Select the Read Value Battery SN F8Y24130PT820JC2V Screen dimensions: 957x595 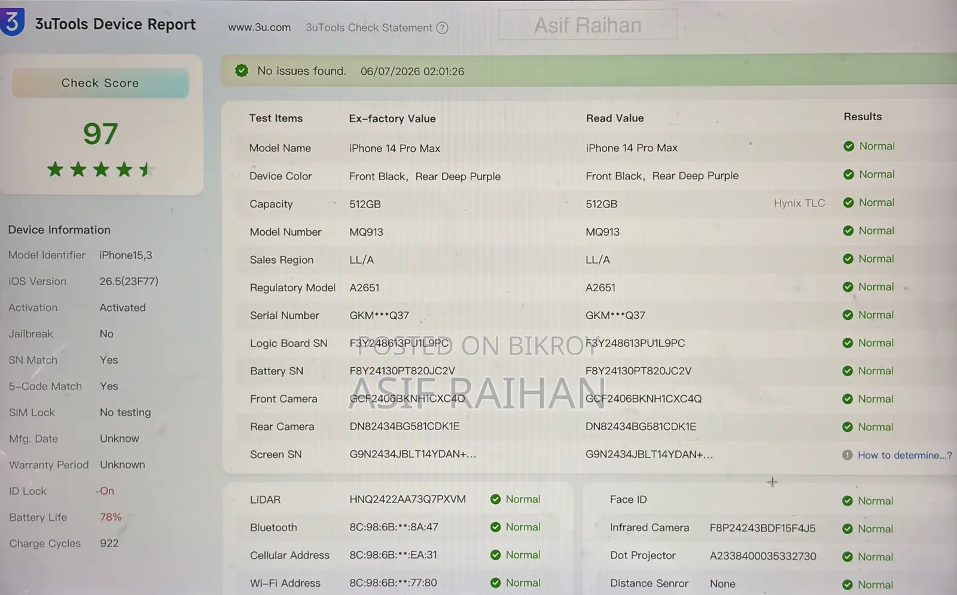coord(638,371)
